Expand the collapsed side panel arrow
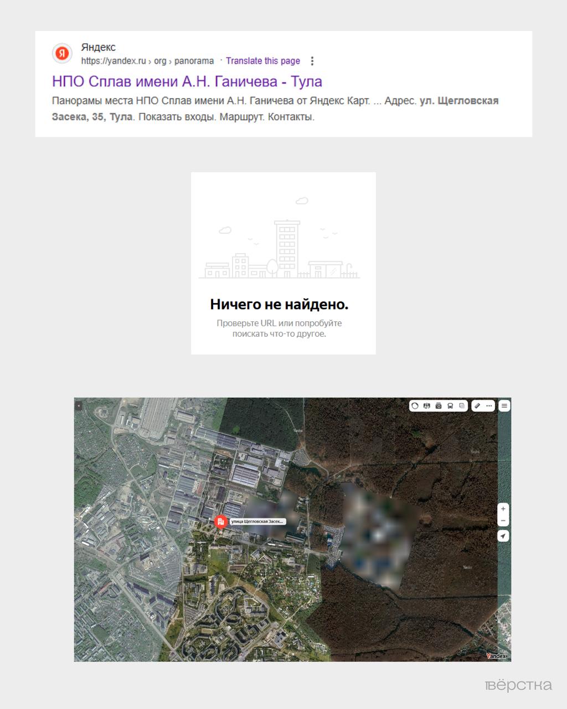The image size is (567, 709). tap(79, 406)
